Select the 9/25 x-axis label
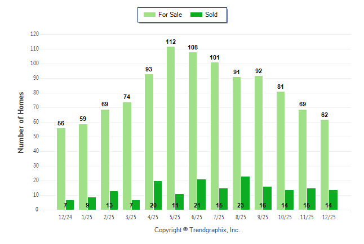 click(263, 217)
